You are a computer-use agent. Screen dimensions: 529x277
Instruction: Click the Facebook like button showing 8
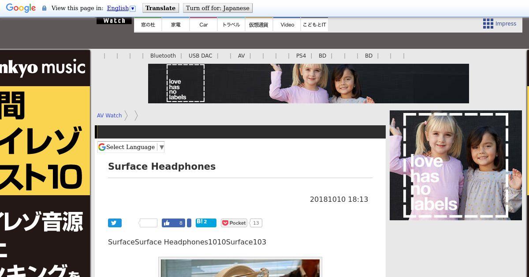coord(173,223)
